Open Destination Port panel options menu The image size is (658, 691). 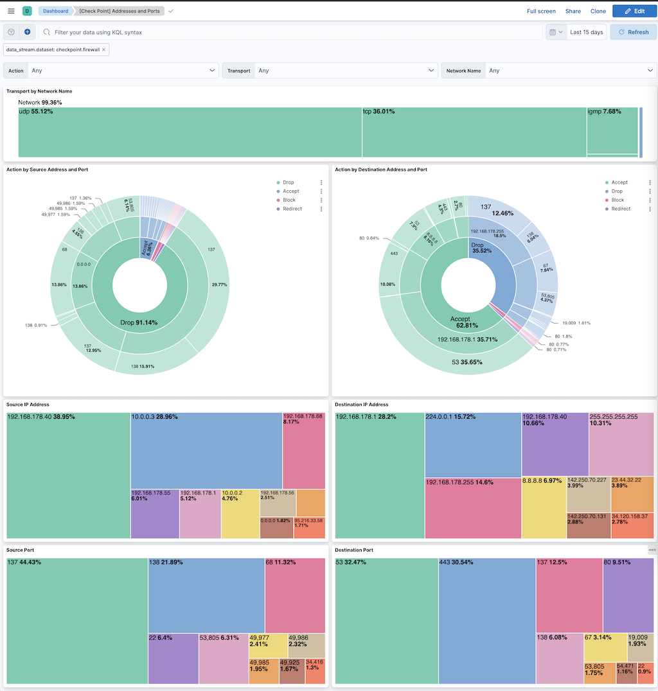(652, 550)
